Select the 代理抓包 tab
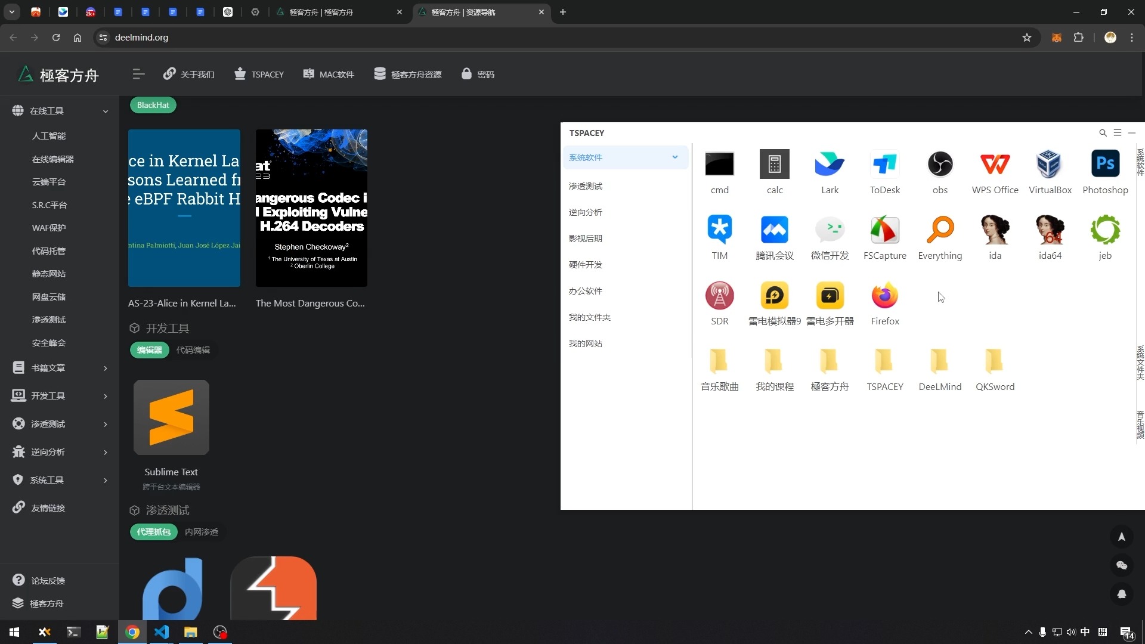This screenshot has height=644, width=1145. [153, 532]
